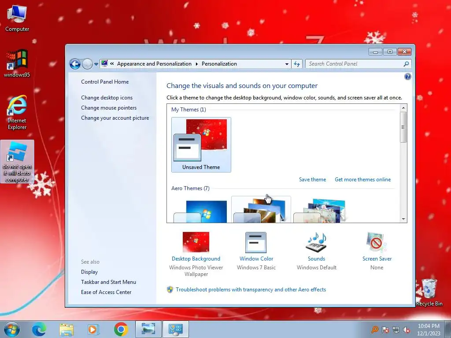Click the Show desktop button
Image resolution: width=451 pixels, height=338 pixels.
click(448, 329)
